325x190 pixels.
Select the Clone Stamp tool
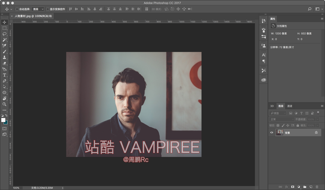click(x=5, y=57)
